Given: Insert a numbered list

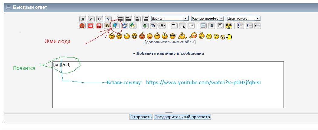Looking at the screenshot, I should 249,26.
